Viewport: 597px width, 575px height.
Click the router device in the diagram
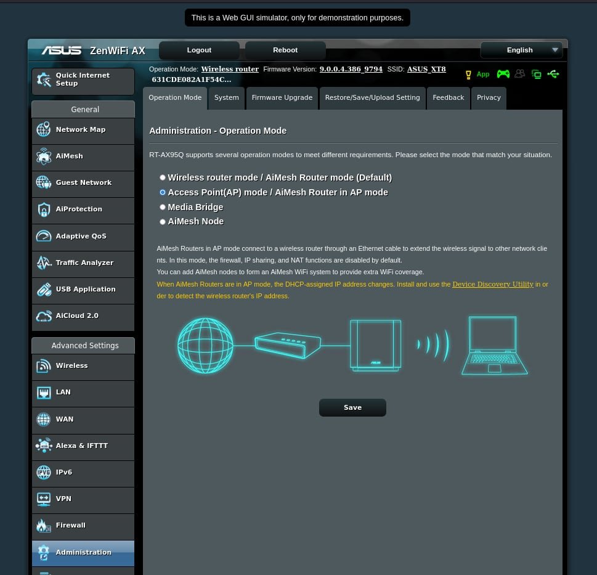[x=375, y=345]
